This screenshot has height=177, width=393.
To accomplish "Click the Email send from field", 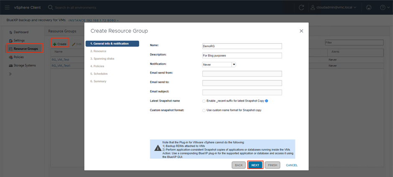I will [242, 74].
